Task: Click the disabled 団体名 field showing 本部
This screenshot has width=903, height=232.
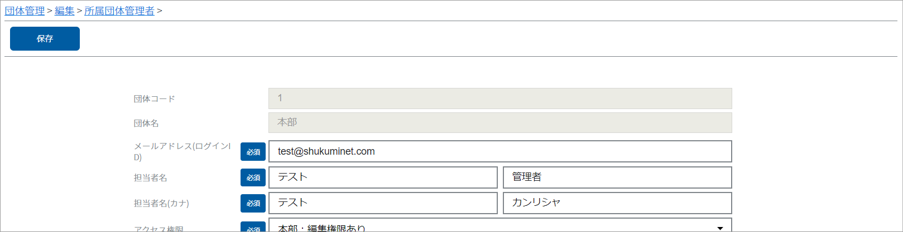Action: [500, 123]
